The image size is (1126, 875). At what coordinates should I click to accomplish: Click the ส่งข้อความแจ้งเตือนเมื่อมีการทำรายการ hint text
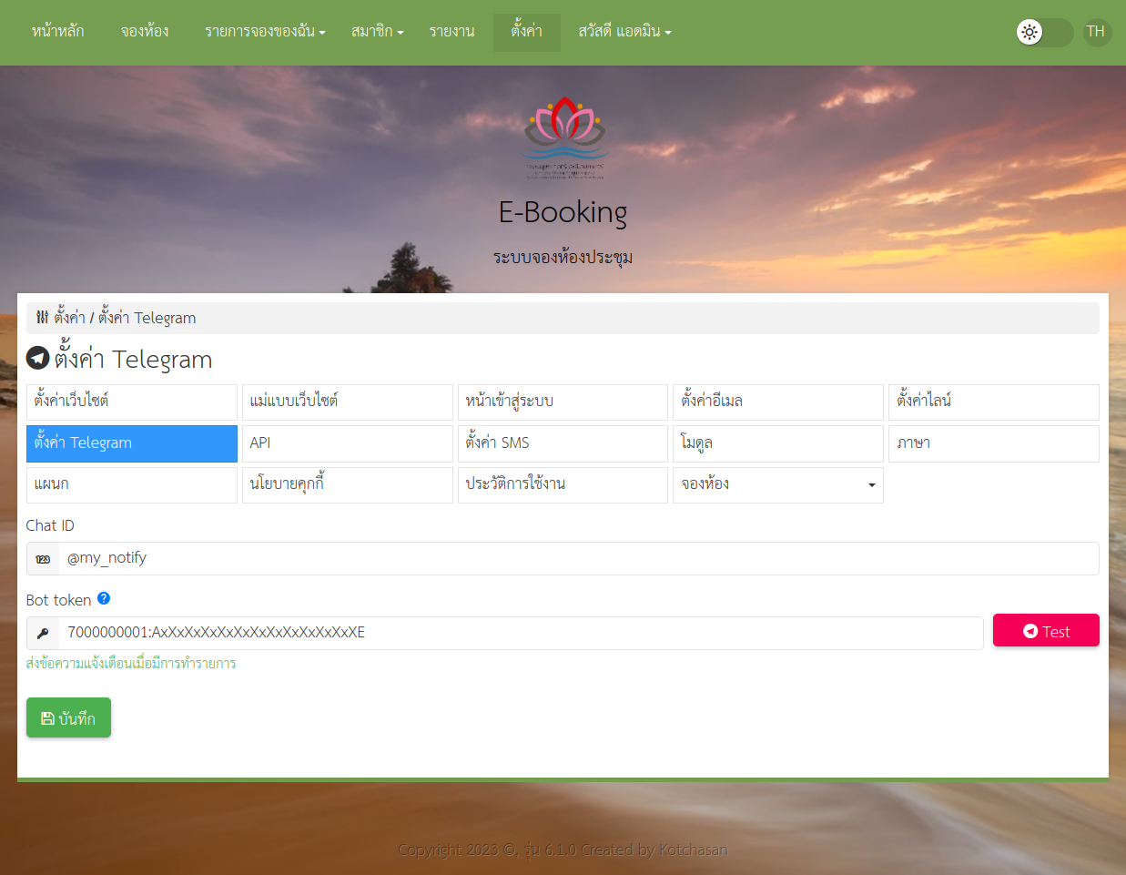point(131,663)
